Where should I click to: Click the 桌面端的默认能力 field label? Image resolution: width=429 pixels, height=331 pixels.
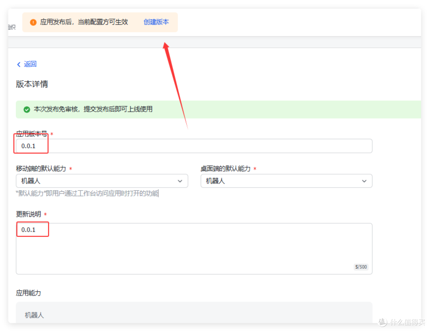click(226, 168)
